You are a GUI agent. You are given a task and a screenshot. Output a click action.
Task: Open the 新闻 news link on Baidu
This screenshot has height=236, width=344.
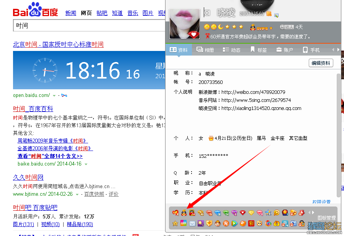tap(70, 13)
